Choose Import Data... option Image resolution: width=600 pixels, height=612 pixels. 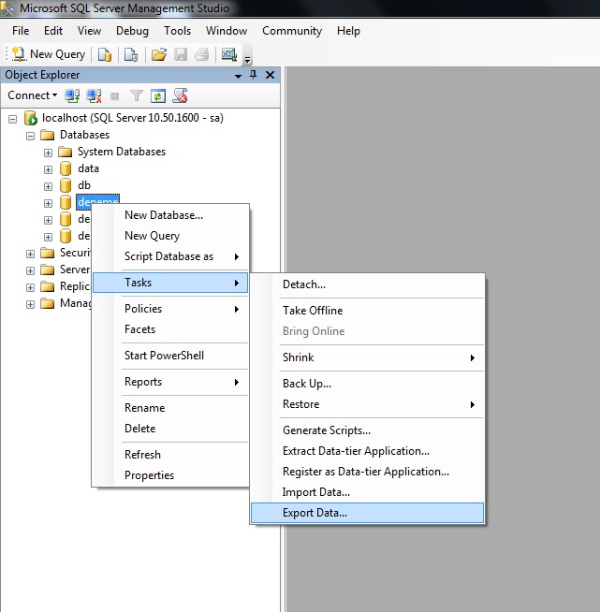[367, 492]
